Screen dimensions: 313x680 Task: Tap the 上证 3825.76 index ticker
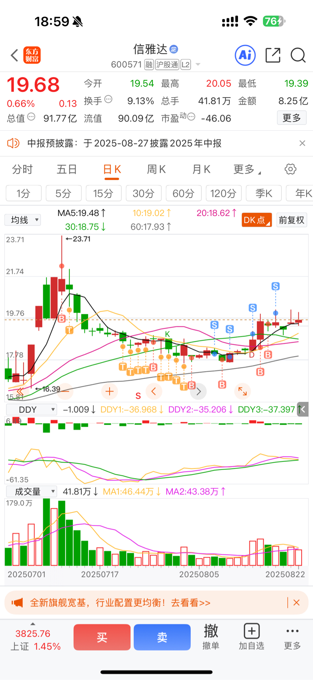click(x=35, y=640)
